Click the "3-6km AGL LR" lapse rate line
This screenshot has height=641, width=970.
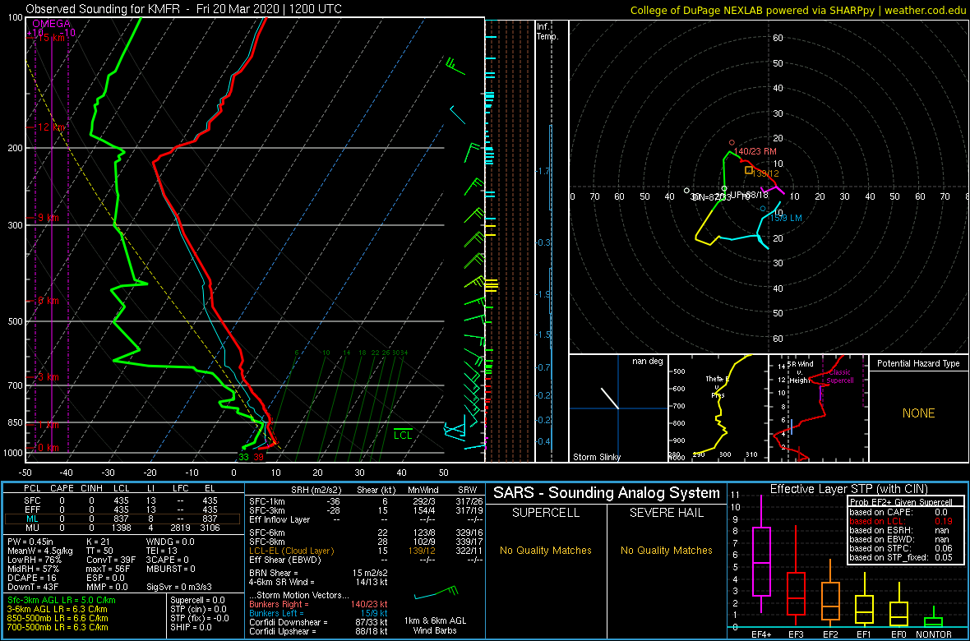[x=58, y=610]
